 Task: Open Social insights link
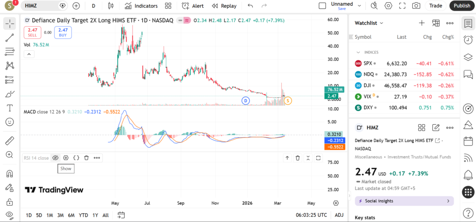point(404,201)
